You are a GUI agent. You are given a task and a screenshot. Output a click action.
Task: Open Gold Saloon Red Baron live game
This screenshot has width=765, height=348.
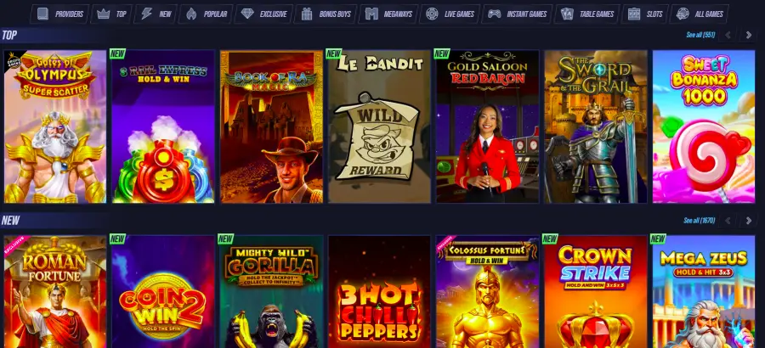tap(487, 126)
